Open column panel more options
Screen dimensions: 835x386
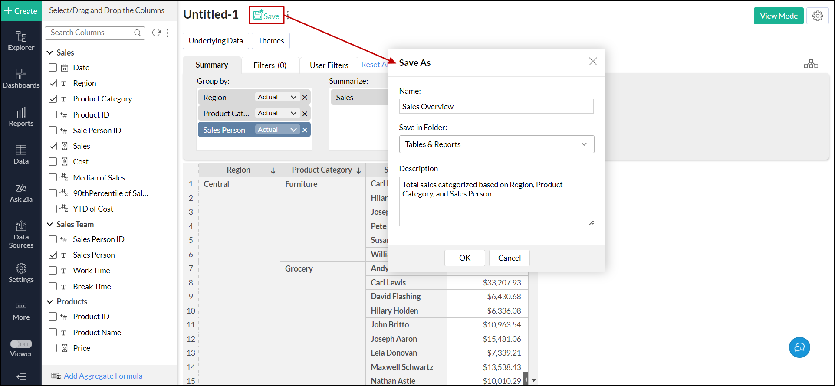point(168,33)
